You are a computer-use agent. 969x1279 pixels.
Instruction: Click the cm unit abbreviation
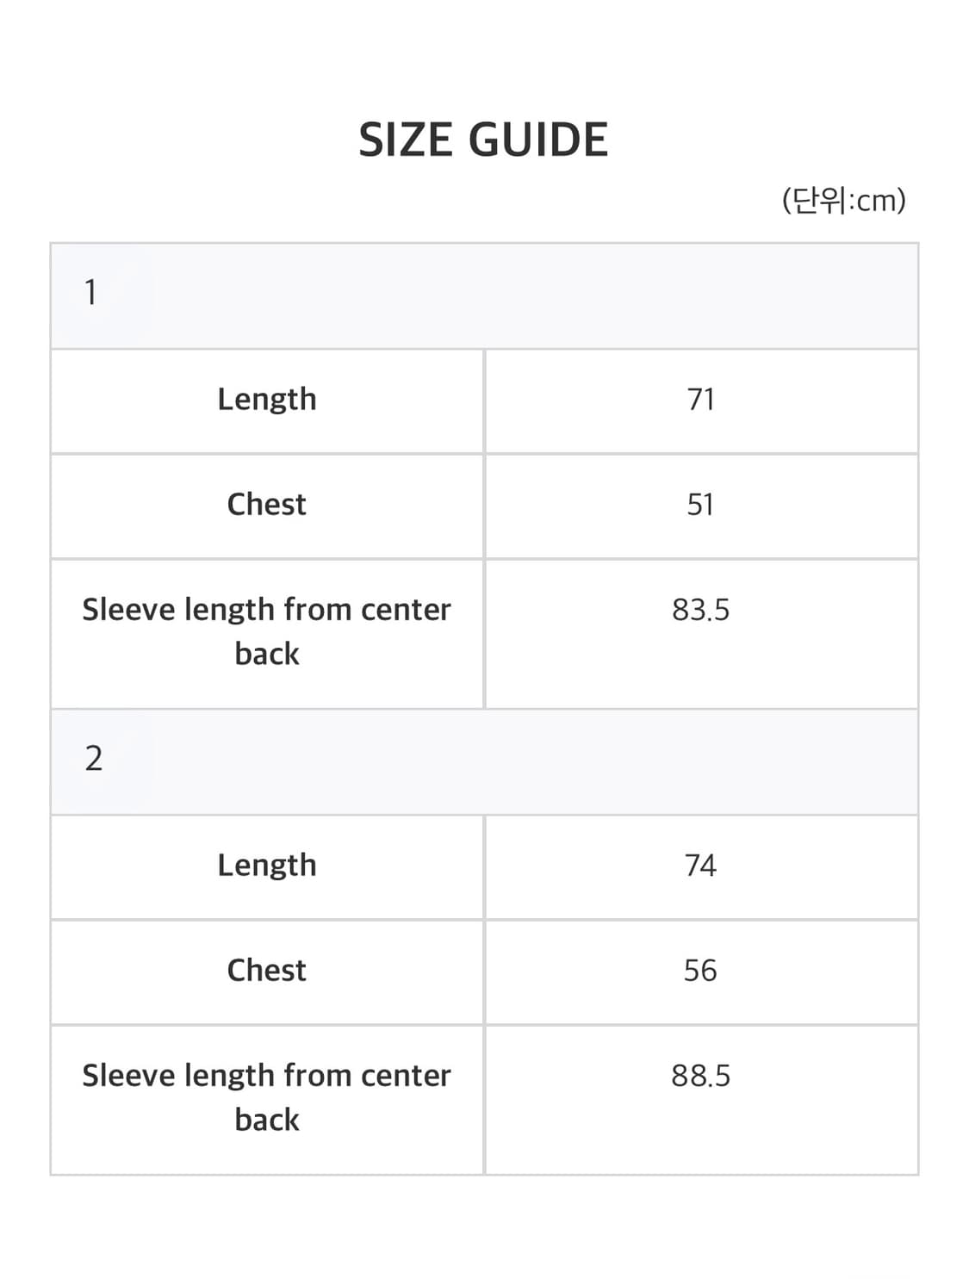(x=878, y=201)
